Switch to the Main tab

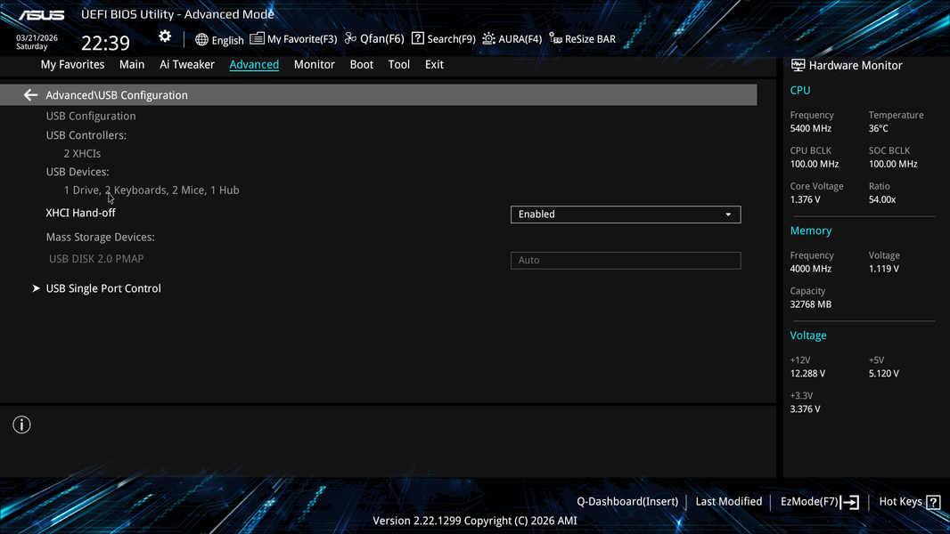132,65
